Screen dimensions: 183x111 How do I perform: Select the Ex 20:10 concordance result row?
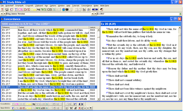(49, 93)
